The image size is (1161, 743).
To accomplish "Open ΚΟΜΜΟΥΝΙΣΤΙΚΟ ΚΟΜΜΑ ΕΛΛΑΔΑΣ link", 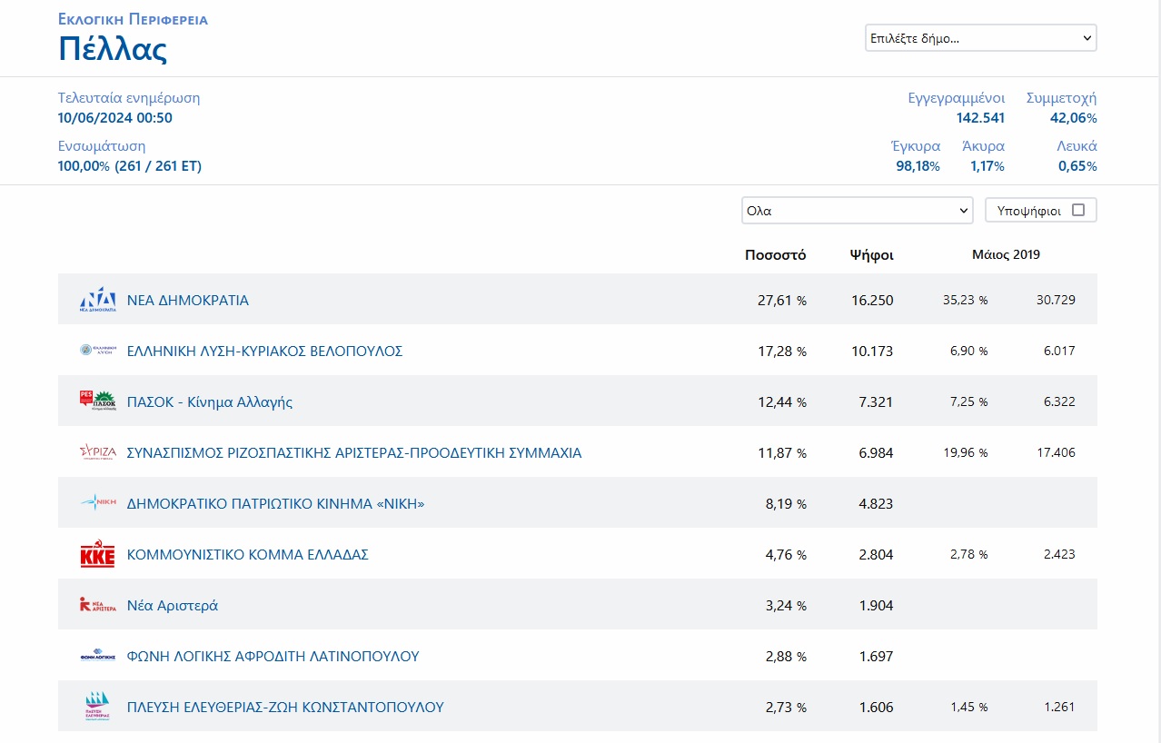I will [248, 555].
